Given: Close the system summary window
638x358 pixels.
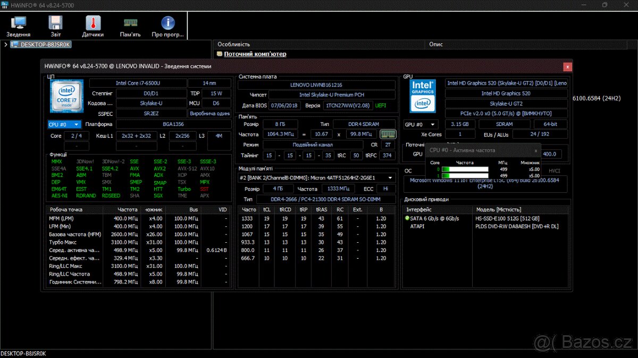Looking at the screenshot, I should point(568,66).
